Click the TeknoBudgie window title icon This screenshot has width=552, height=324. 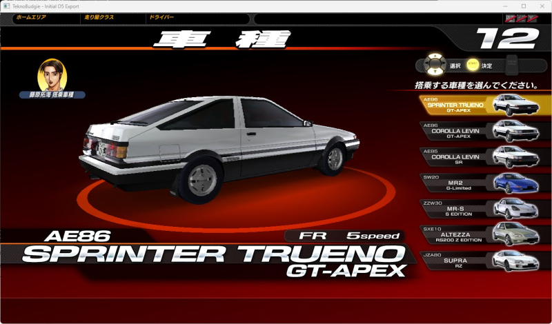coord(6,6)
